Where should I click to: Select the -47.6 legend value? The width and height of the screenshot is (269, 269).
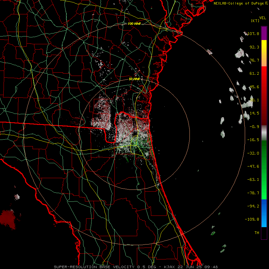click(x=253, y=166)
